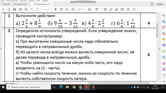Open Organize pages tool in right panel
166x93 pixels.
pos(164,28)
